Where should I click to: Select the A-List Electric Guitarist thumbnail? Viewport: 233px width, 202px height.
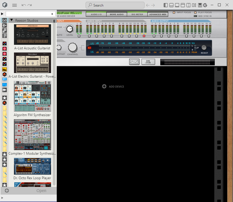point(33,63)
